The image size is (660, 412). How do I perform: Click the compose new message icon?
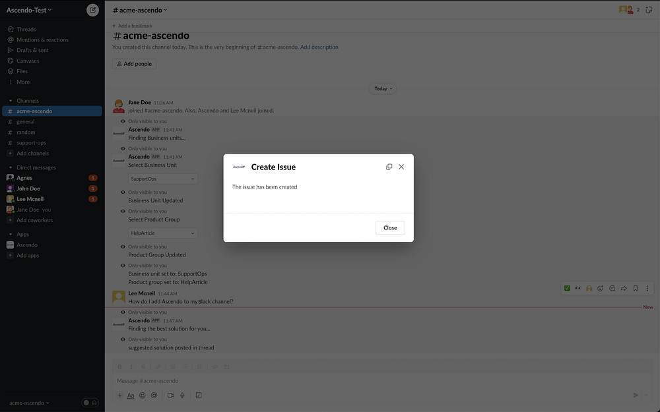pos(92,10)
